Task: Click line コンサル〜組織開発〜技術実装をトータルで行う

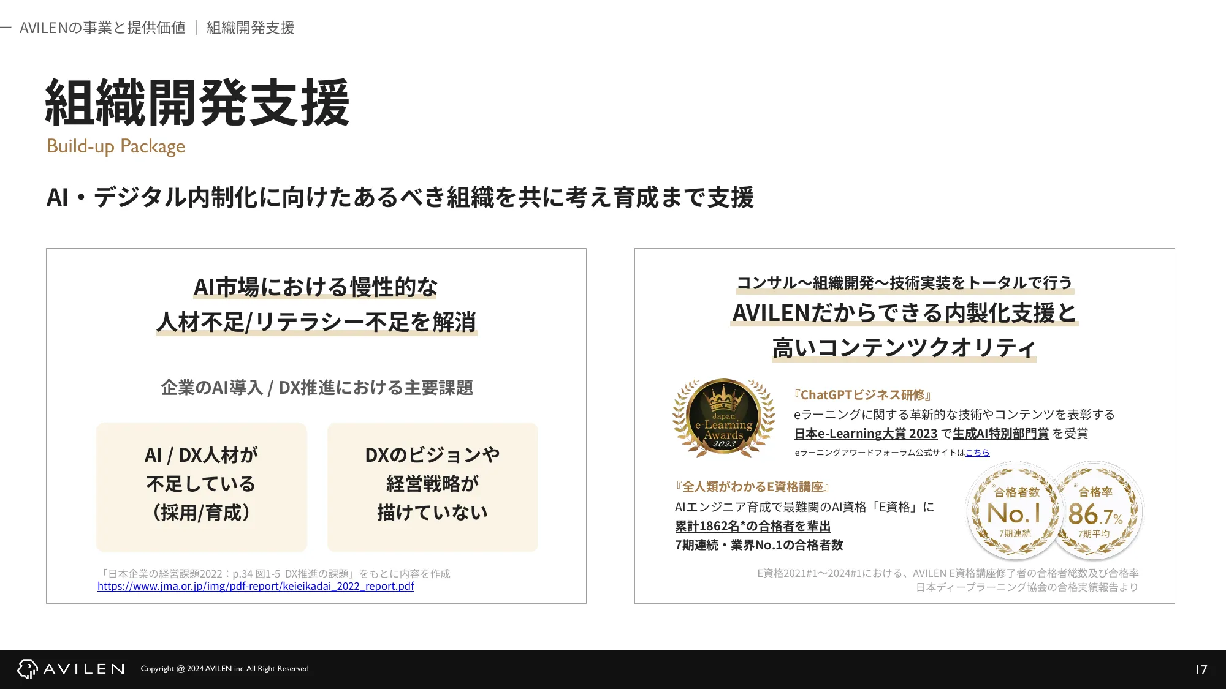Action: 904,283
